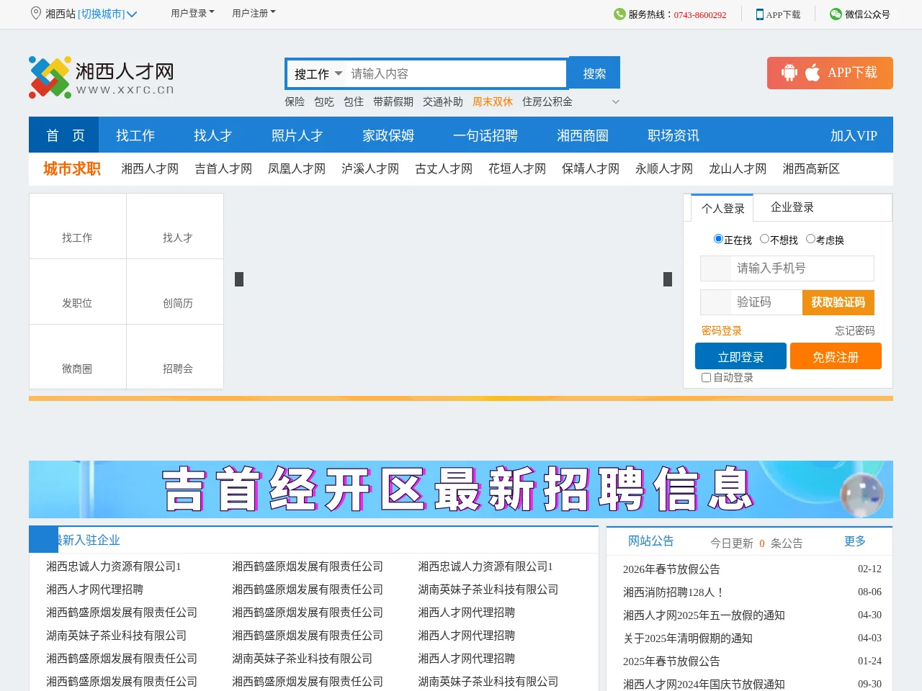
Task: Expand the 用户注册 dropdown
Action: click(254, 13)
